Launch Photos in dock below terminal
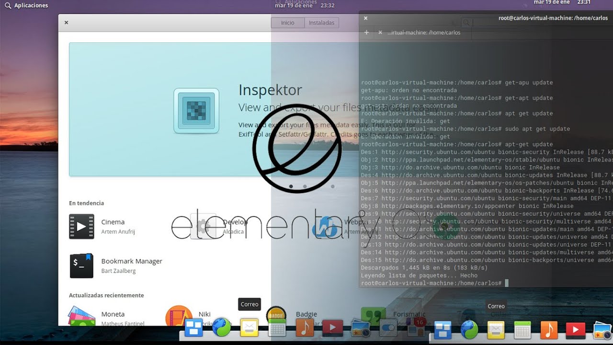Image resolution: width=613 pixels, height=345 pixels. pyautogui.click(x=602, y=330)
